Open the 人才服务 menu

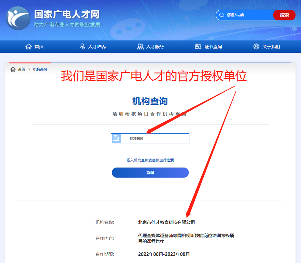coord(155,47)
